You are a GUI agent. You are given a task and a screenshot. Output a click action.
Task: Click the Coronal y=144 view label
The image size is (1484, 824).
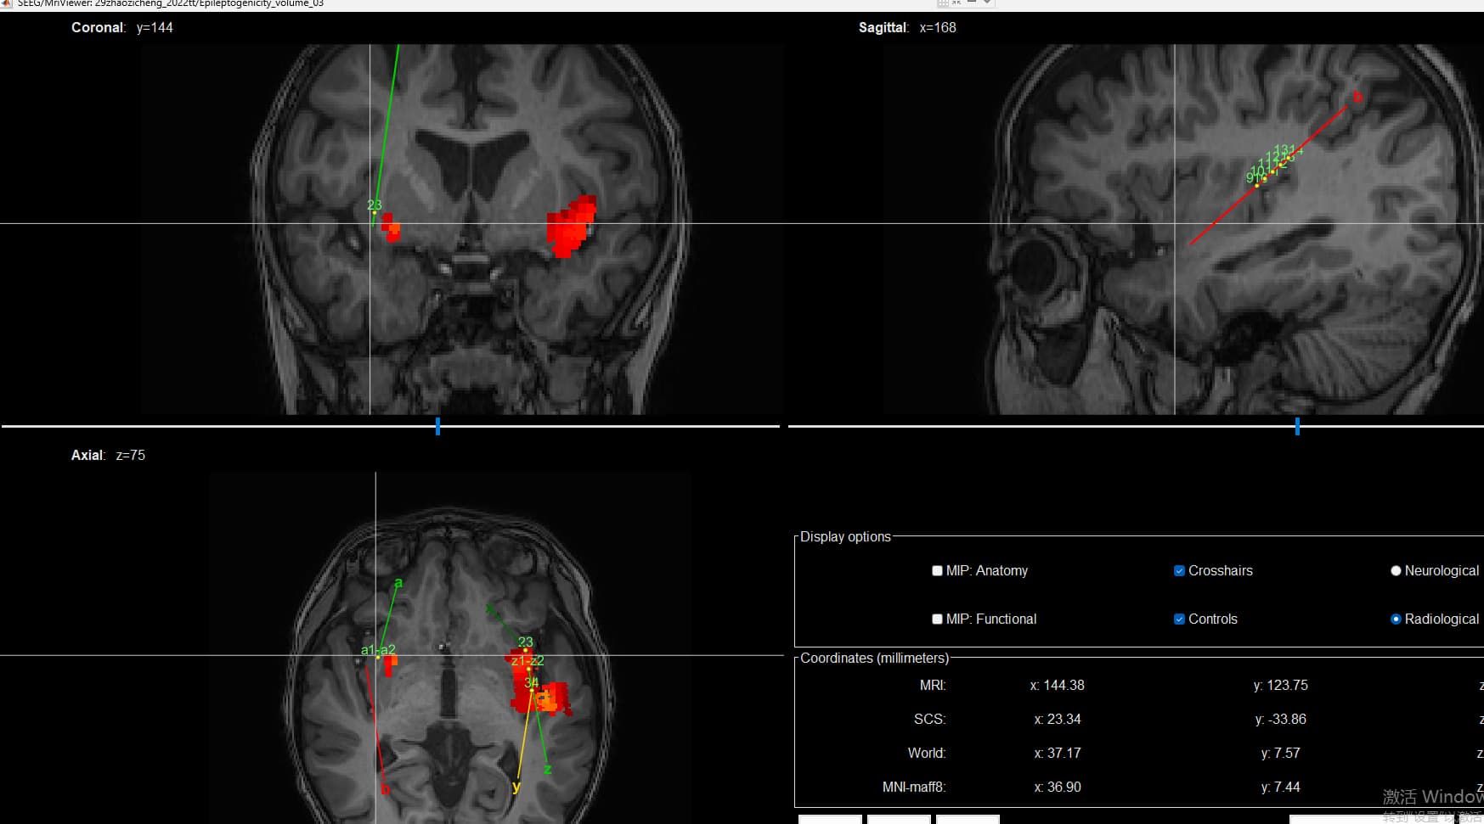(122, 28)
